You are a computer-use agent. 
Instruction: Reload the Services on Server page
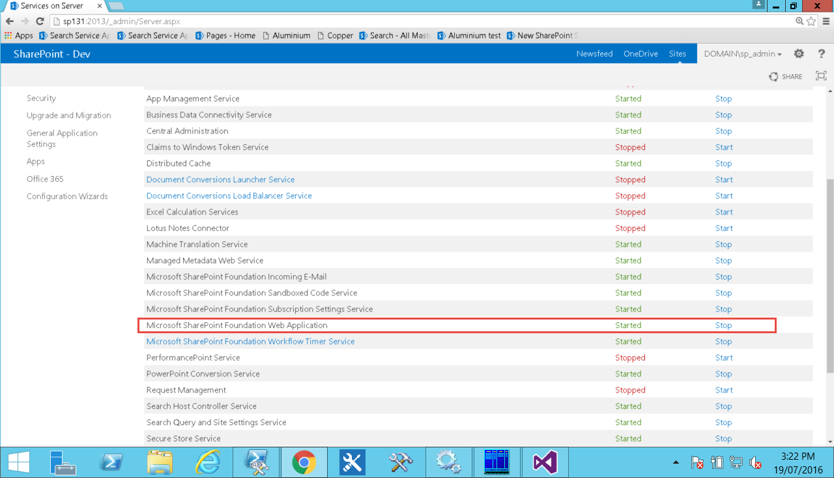click(40, 21)
